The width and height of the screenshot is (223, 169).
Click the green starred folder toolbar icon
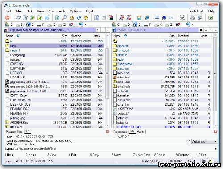(x=32, y=18)
